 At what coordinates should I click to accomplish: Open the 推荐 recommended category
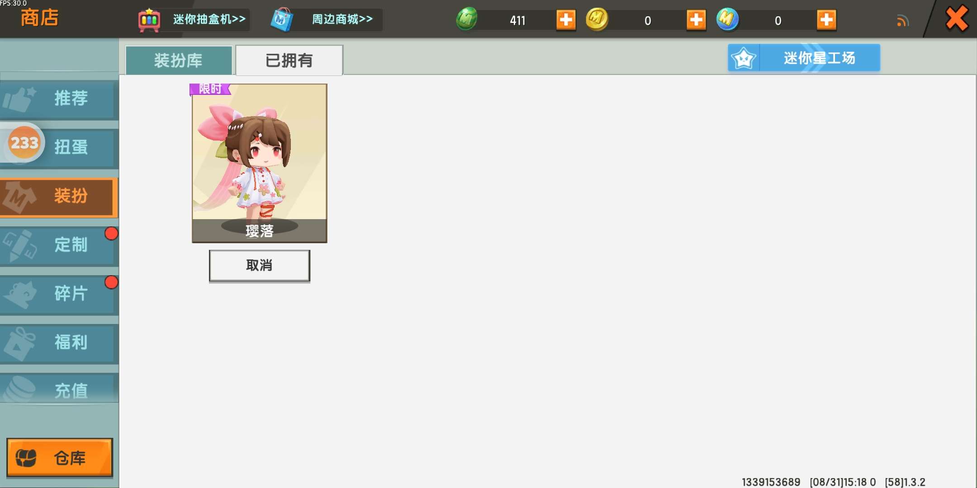tap(59, 99)
